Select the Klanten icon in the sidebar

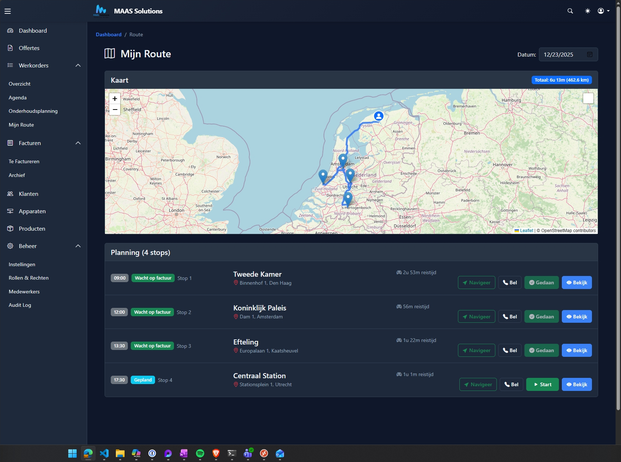10,194
